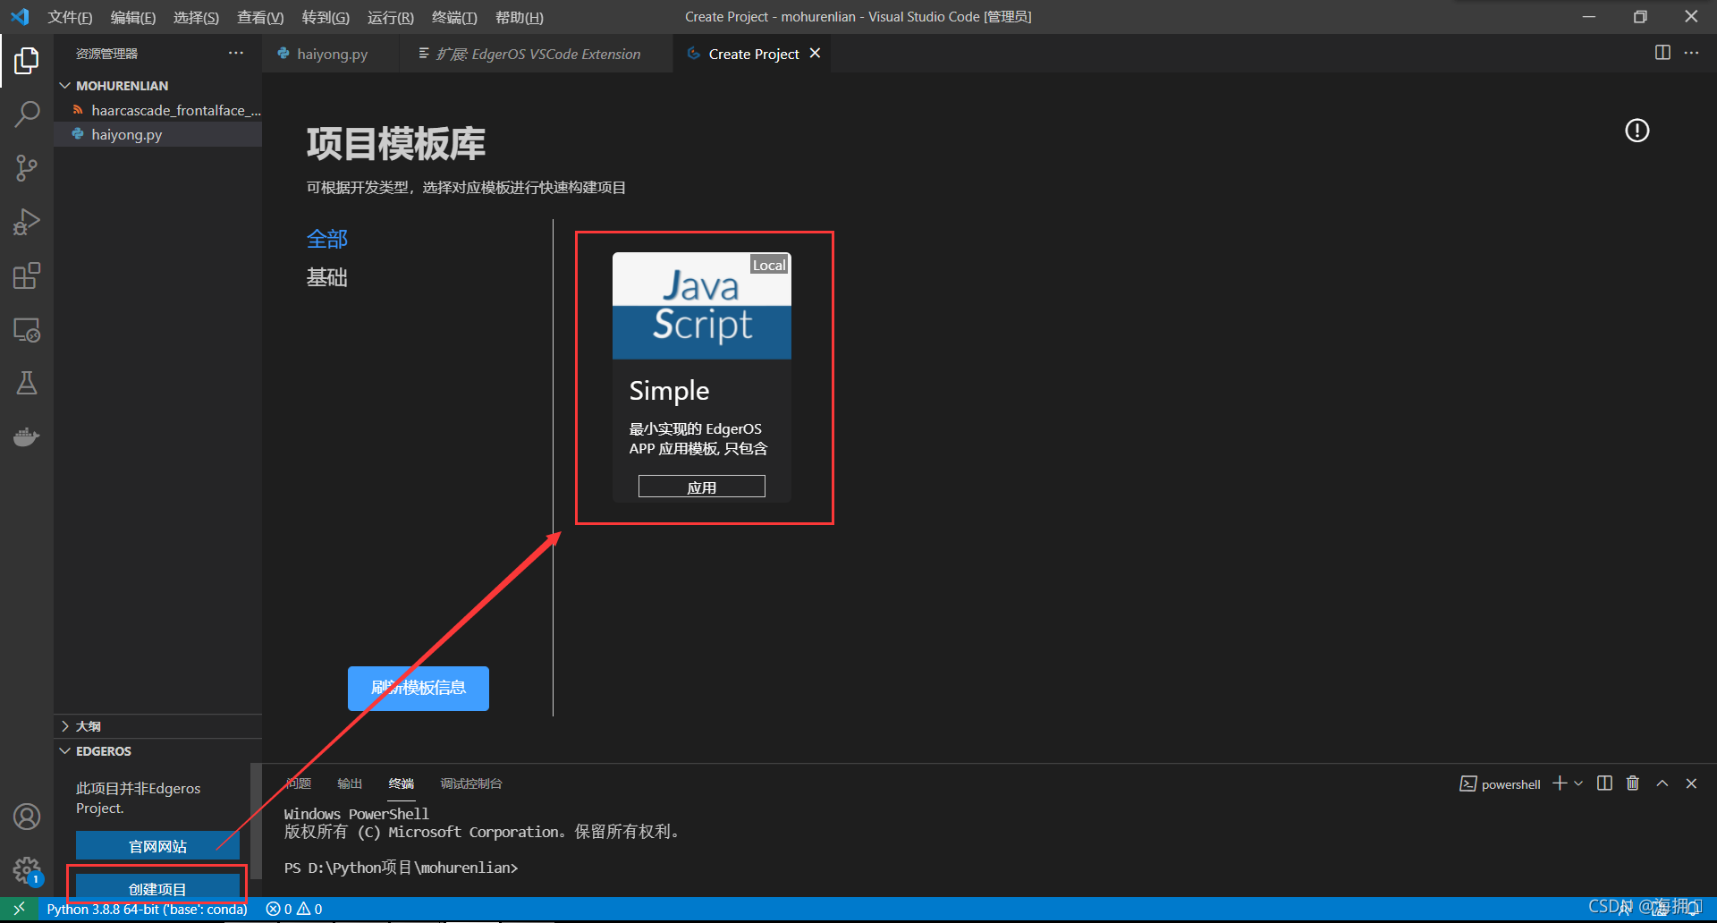Viewport: 1717px width, 923px height.
Task: Open the Run and Debug view
Action: coord(27,222)
